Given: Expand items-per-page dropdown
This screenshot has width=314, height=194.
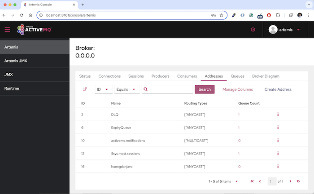Looking at the screenshot, I should pyautogui.click(x=236, y=181).
